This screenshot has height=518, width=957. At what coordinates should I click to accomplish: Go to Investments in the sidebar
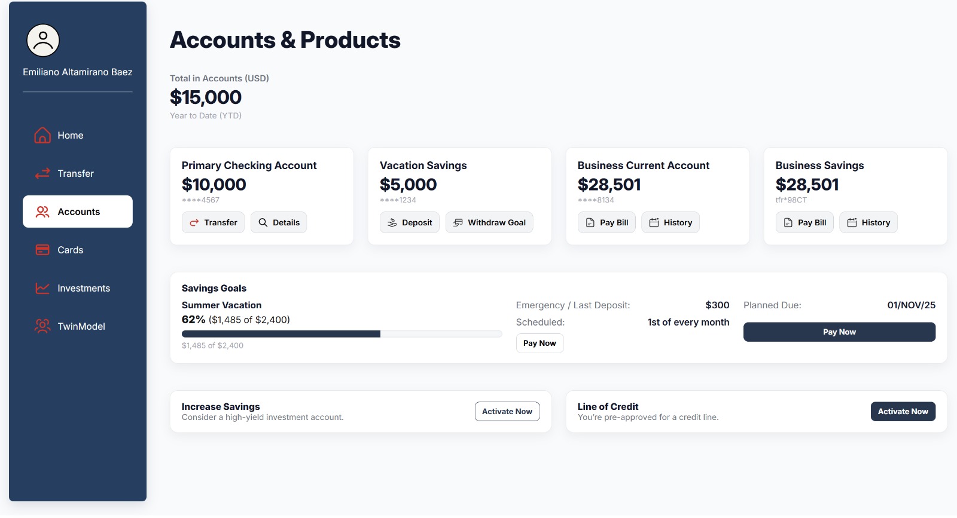(83, 288)
